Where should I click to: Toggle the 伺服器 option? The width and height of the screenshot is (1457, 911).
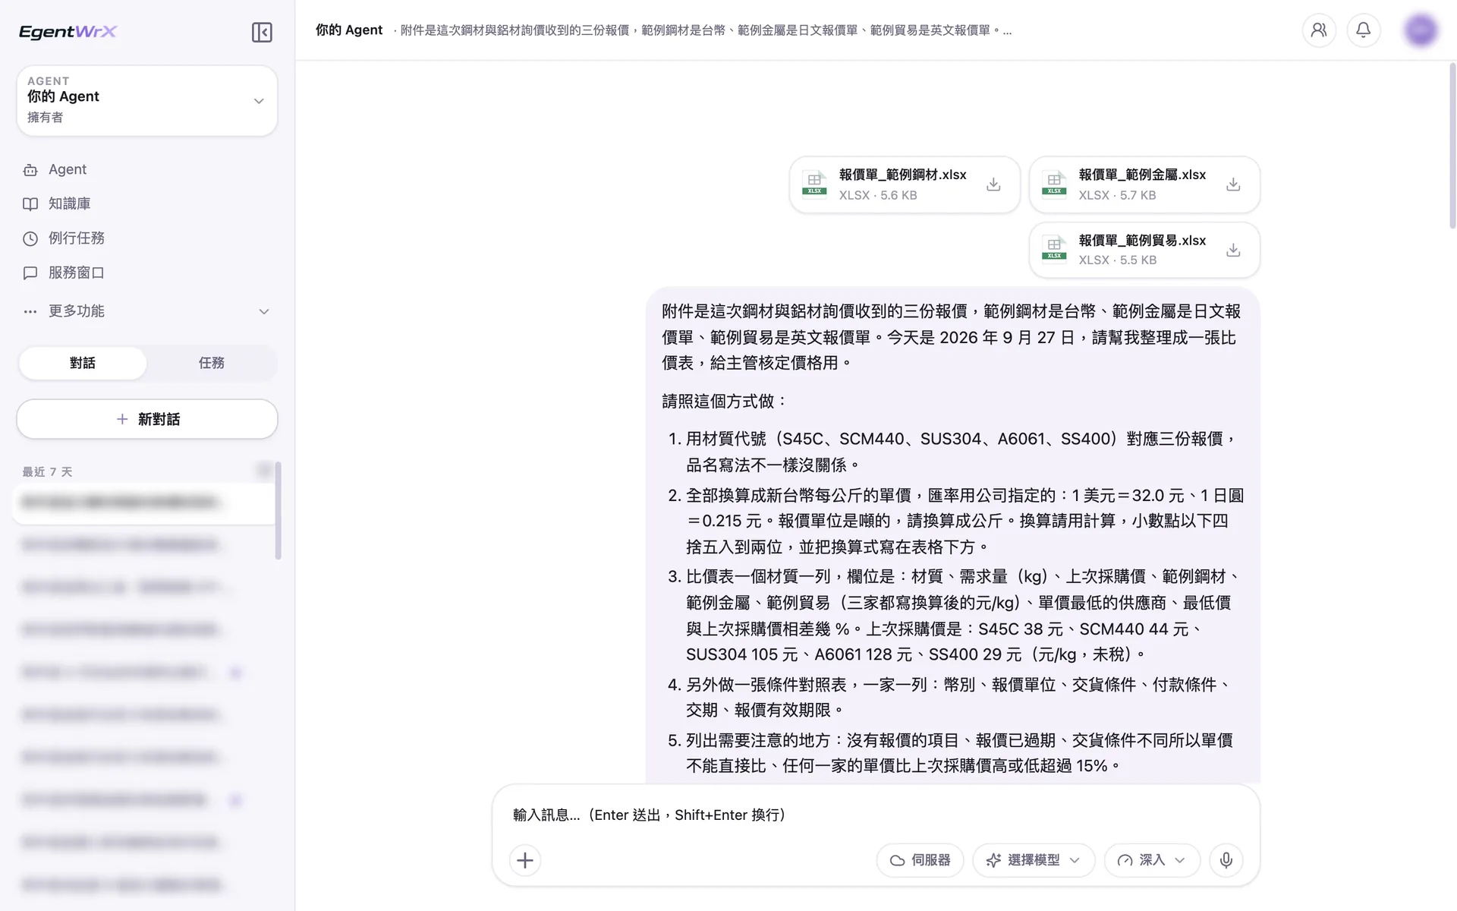[x=920, y=860]
